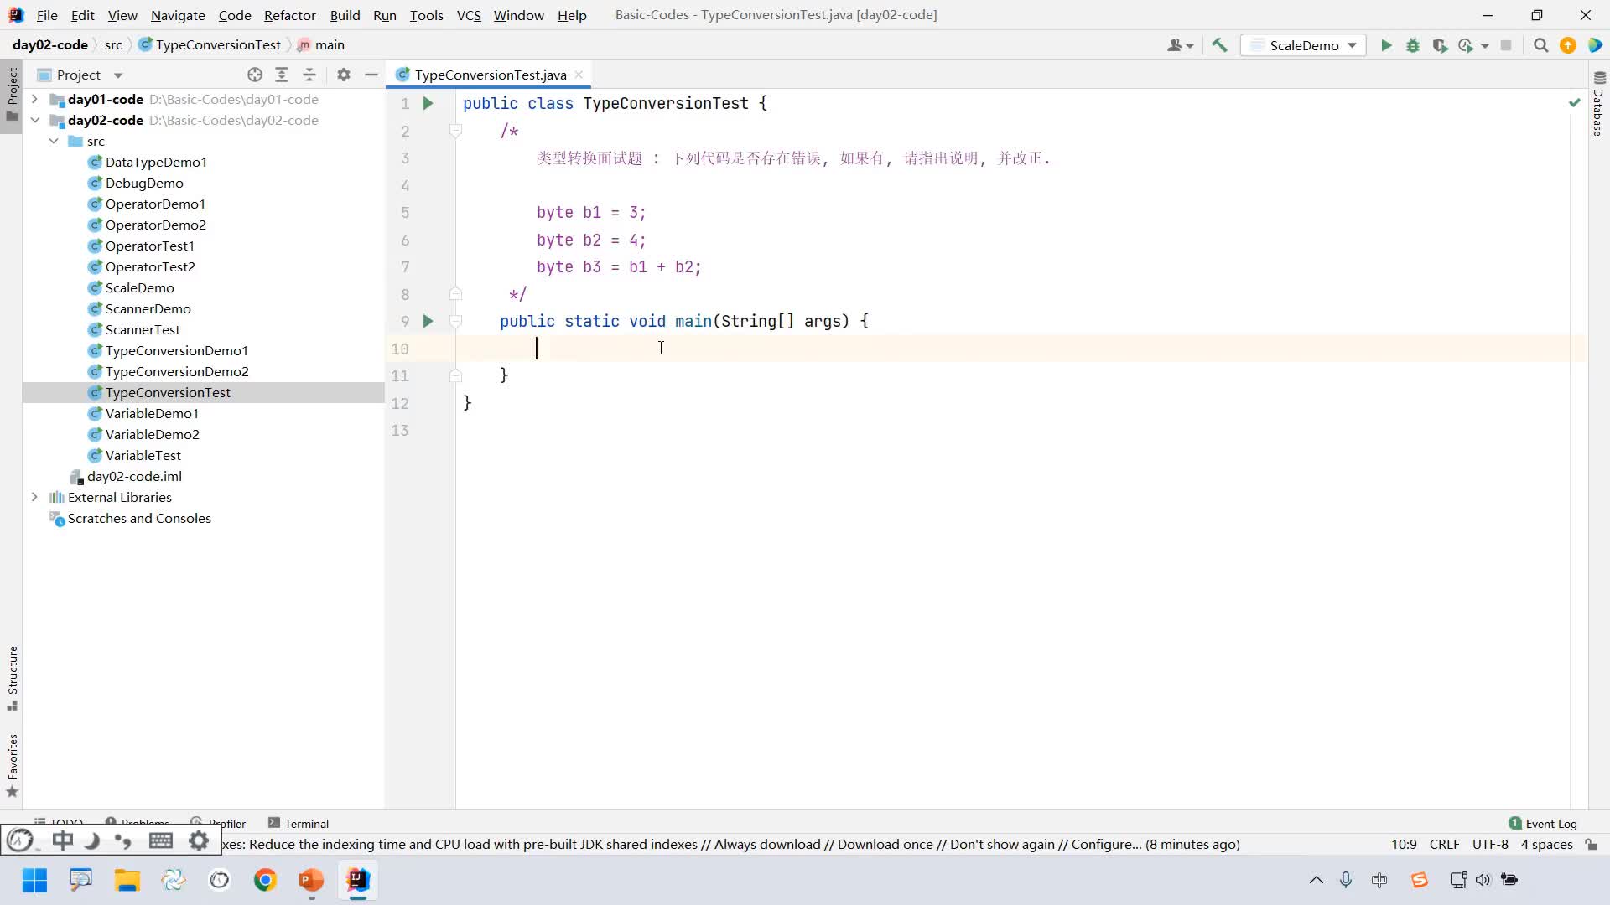Viewport: 1610px width, 905px height.
Task: Open Project panel settings gear
Action: click(344, 75)
